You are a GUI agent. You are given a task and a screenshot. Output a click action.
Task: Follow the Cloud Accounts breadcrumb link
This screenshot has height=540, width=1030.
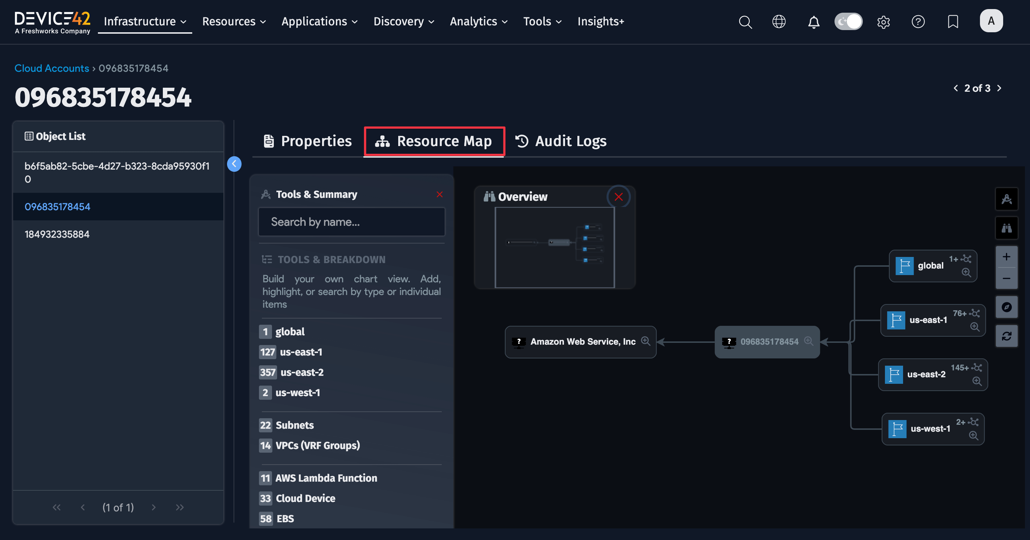[x=51, y=68]
